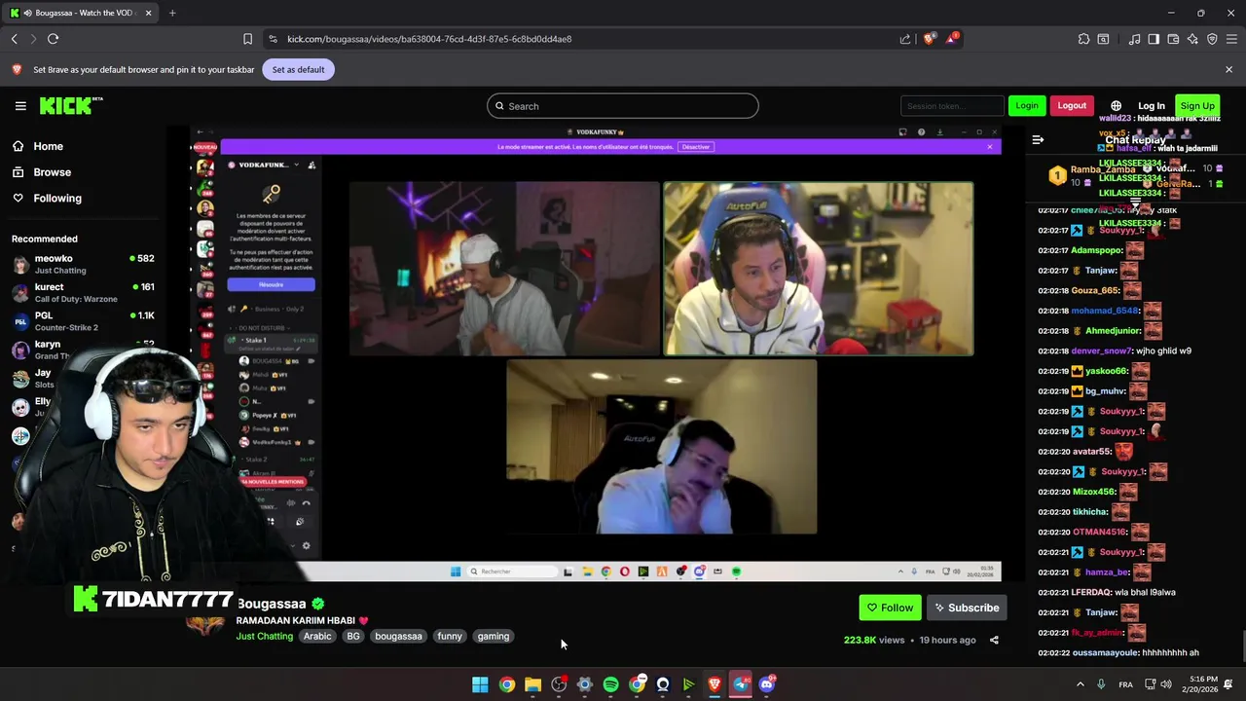Click chat user denver_snow7
Screen dimensions: 1246x701
pos(1101,350)
